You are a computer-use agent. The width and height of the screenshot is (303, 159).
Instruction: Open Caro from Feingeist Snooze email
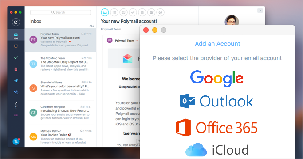[x=61, y=113]
